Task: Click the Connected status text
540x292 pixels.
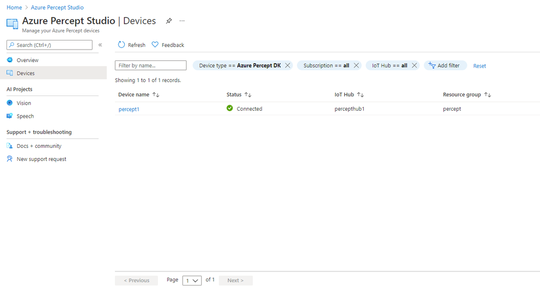Action: tap(249, 108)
